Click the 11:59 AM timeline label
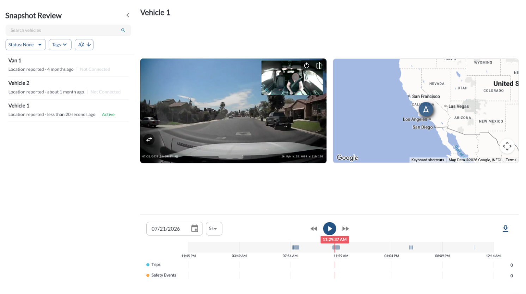 pos(341,256)
